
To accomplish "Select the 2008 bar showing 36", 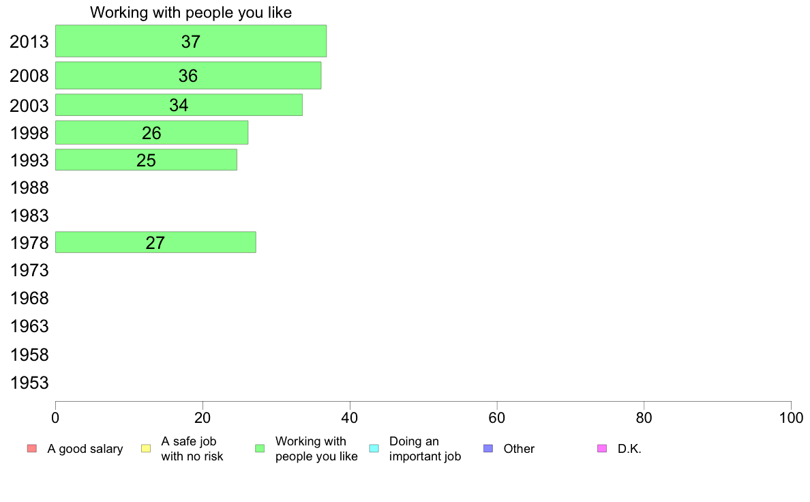I will (188, 76).
